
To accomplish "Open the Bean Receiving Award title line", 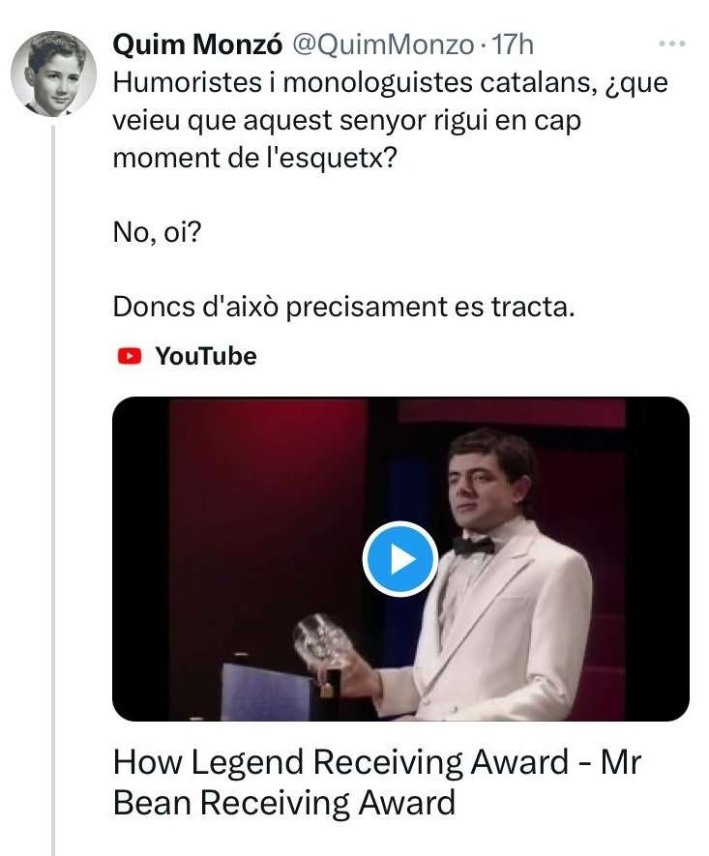I will (283, 803).
